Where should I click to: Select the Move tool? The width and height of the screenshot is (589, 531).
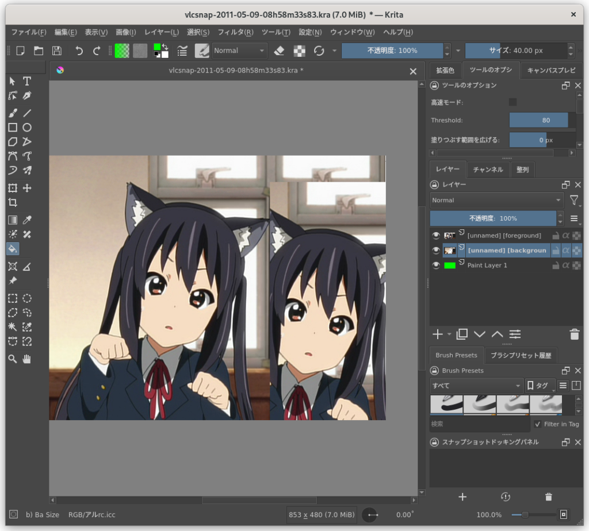pos(27,188)
